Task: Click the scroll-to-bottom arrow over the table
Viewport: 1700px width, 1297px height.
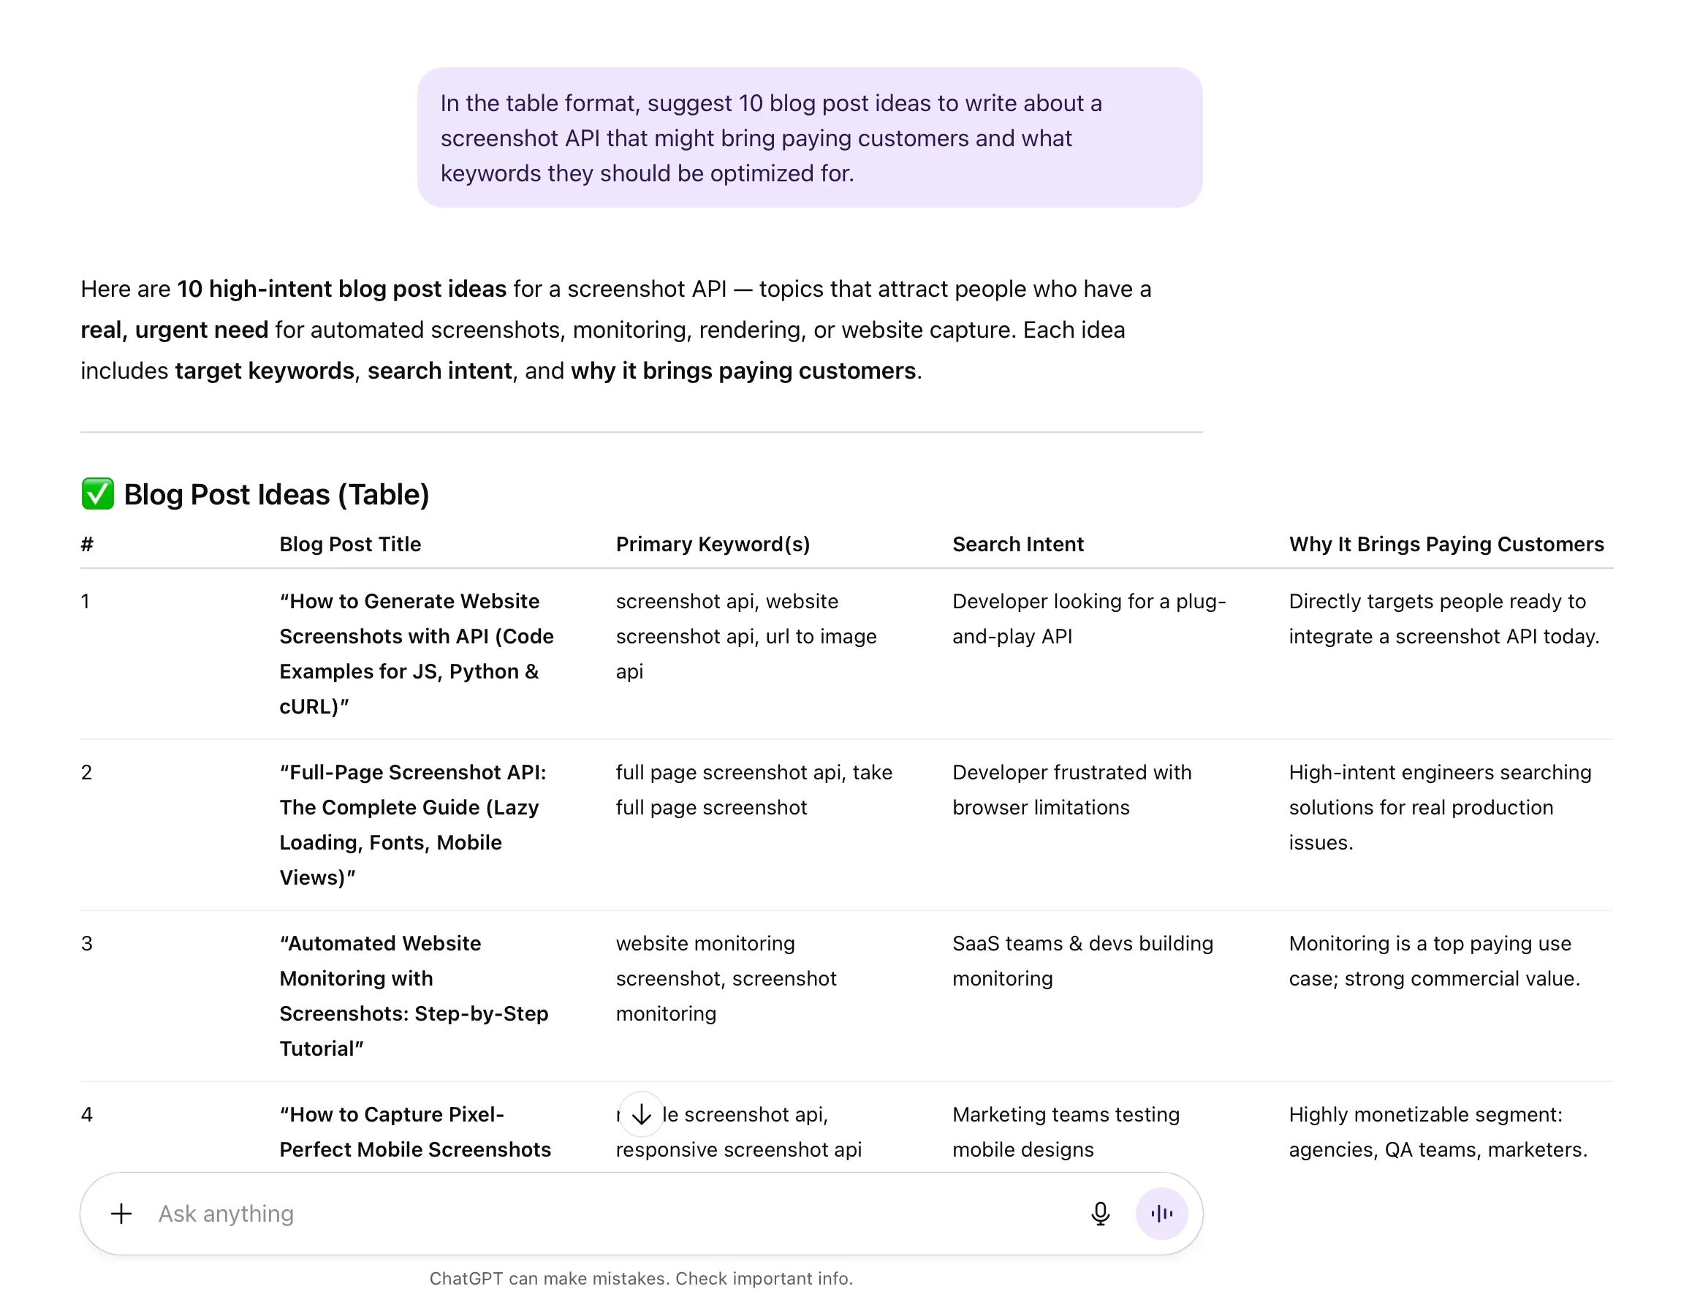Action: pyautogui.click(x=641, y=1114)
